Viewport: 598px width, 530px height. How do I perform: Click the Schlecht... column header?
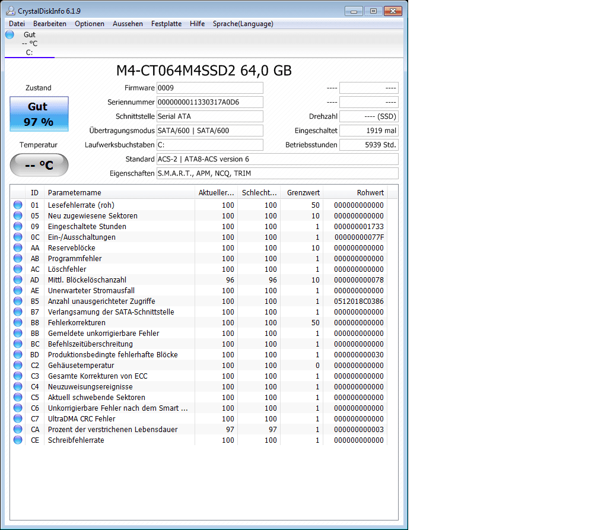tap(259, 193)
